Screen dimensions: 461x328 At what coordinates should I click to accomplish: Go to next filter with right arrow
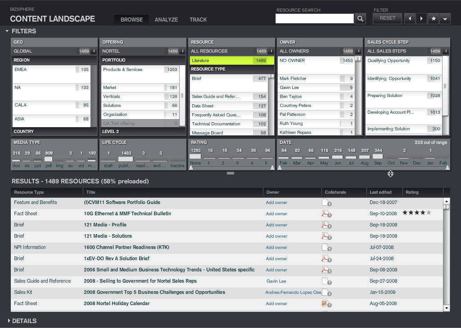[x=421, y=18]
